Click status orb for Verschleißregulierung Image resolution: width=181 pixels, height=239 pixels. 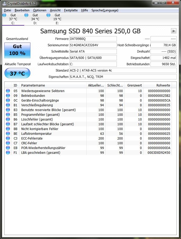8,105
